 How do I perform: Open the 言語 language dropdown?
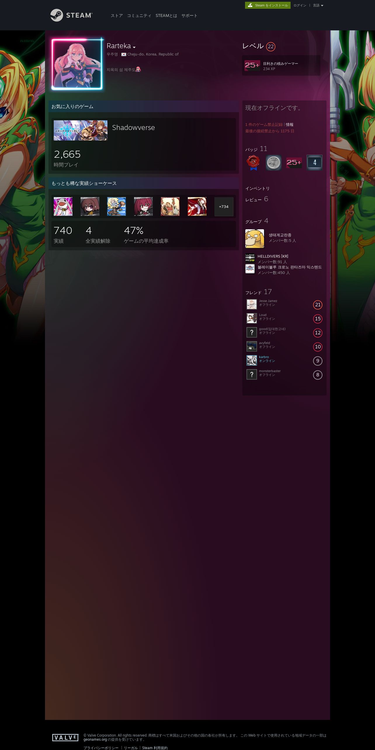(318, 5)
